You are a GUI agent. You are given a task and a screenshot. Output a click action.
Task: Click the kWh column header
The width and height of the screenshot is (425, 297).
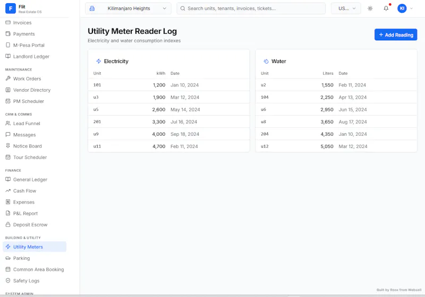click(x=161, y=73)
